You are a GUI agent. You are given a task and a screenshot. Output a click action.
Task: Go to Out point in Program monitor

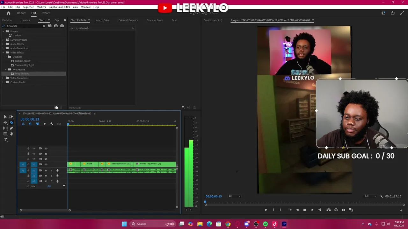pos(319,210)
